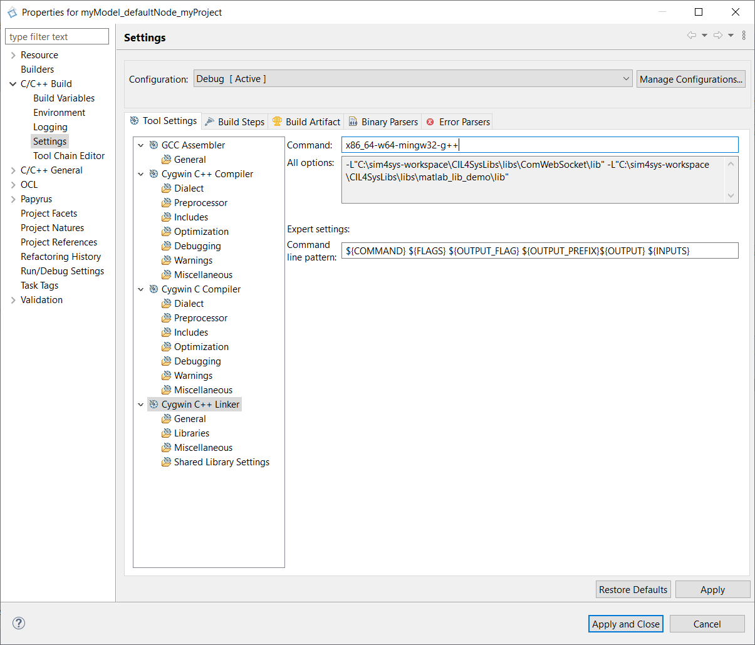The height and width of the screenshot is (645, 755).
Task: Click the icon beside Linker Libraries
Action: click(x=166, y=433)
